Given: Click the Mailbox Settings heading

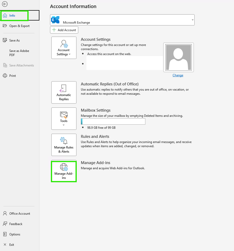Looking at the screenshot, I should click(x=96, y=110).
